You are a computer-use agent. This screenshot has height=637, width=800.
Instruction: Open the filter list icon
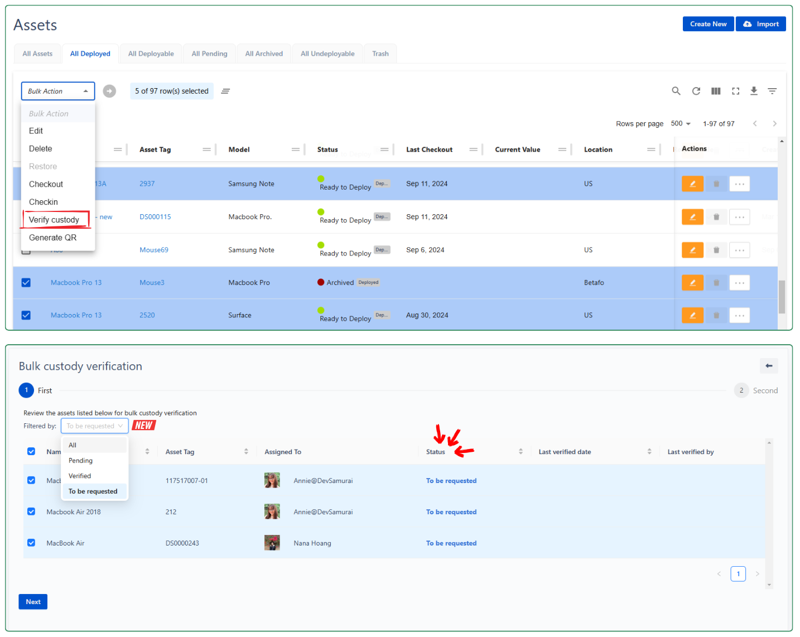click(x=772, y=91)
